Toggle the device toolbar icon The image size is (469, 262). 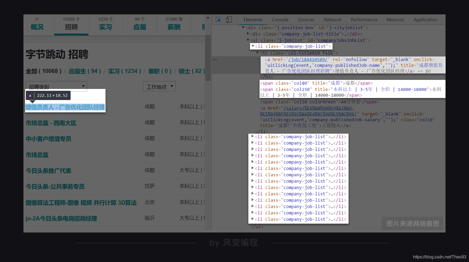tap(229, 19)
